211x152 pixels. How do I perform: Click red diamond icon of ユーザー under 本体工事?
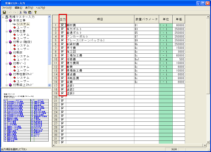14,28
